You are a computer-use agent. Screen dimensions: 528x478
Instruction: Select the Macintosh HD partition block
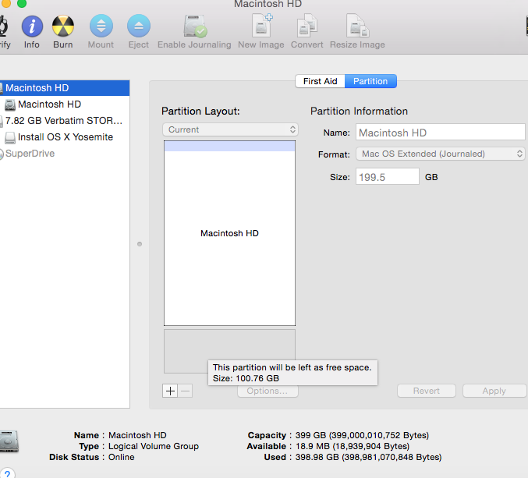(x=229, y=233)
